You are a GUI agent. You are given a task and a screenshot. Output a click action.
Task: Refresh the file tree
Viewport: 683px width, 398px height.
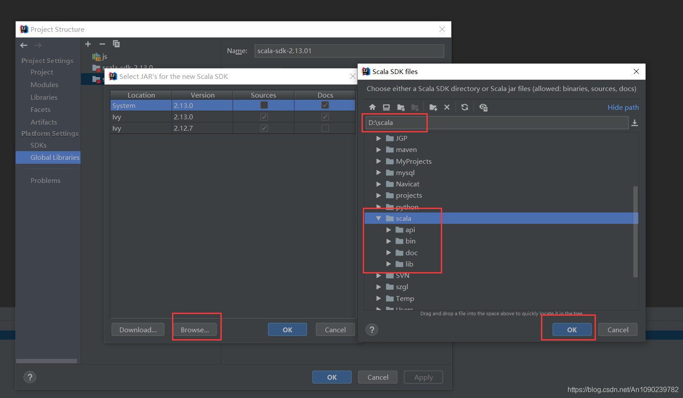(465, 107)
